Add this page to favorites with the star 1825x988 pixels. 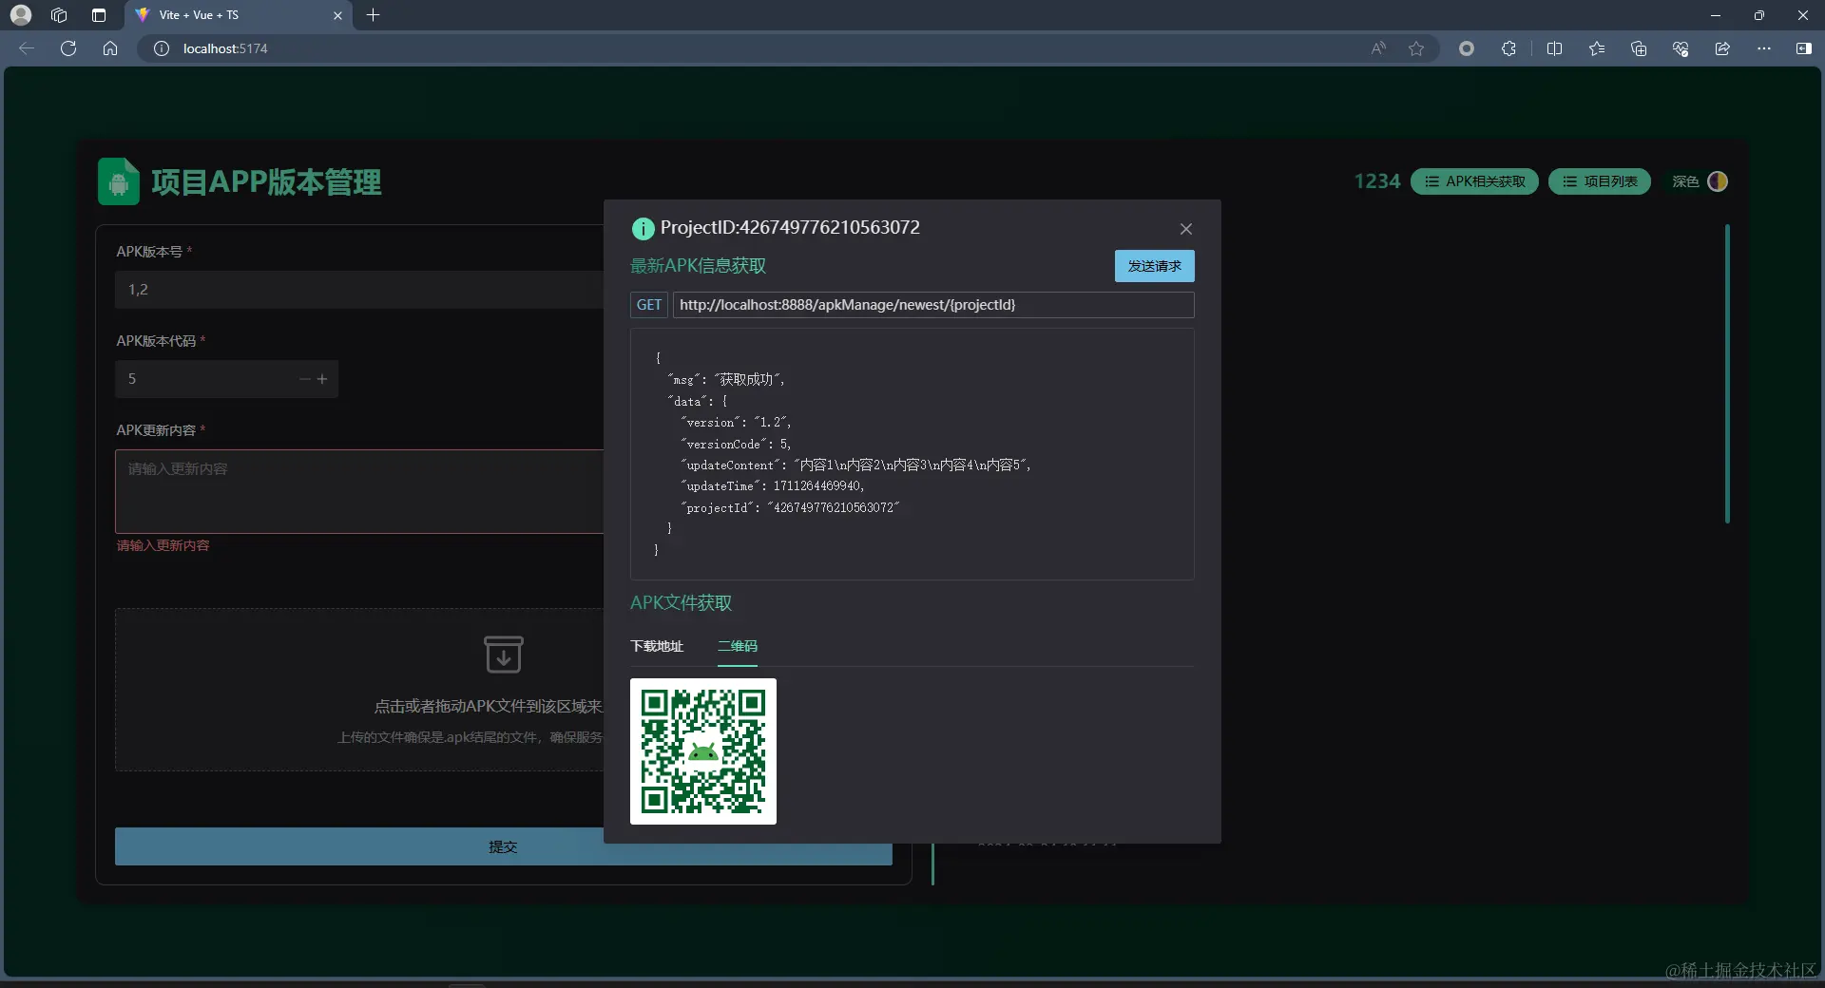point(1416,48)
